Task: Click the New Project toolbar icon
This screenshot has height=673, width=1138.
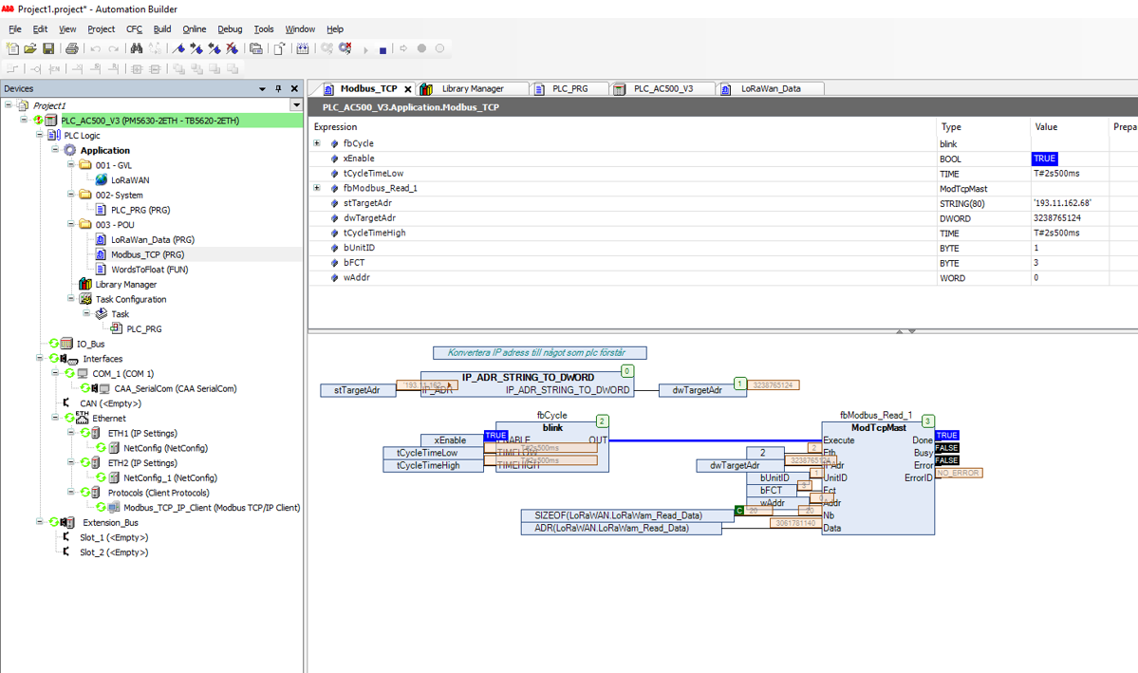Action: pyautogui.click(x=12, y=48)
